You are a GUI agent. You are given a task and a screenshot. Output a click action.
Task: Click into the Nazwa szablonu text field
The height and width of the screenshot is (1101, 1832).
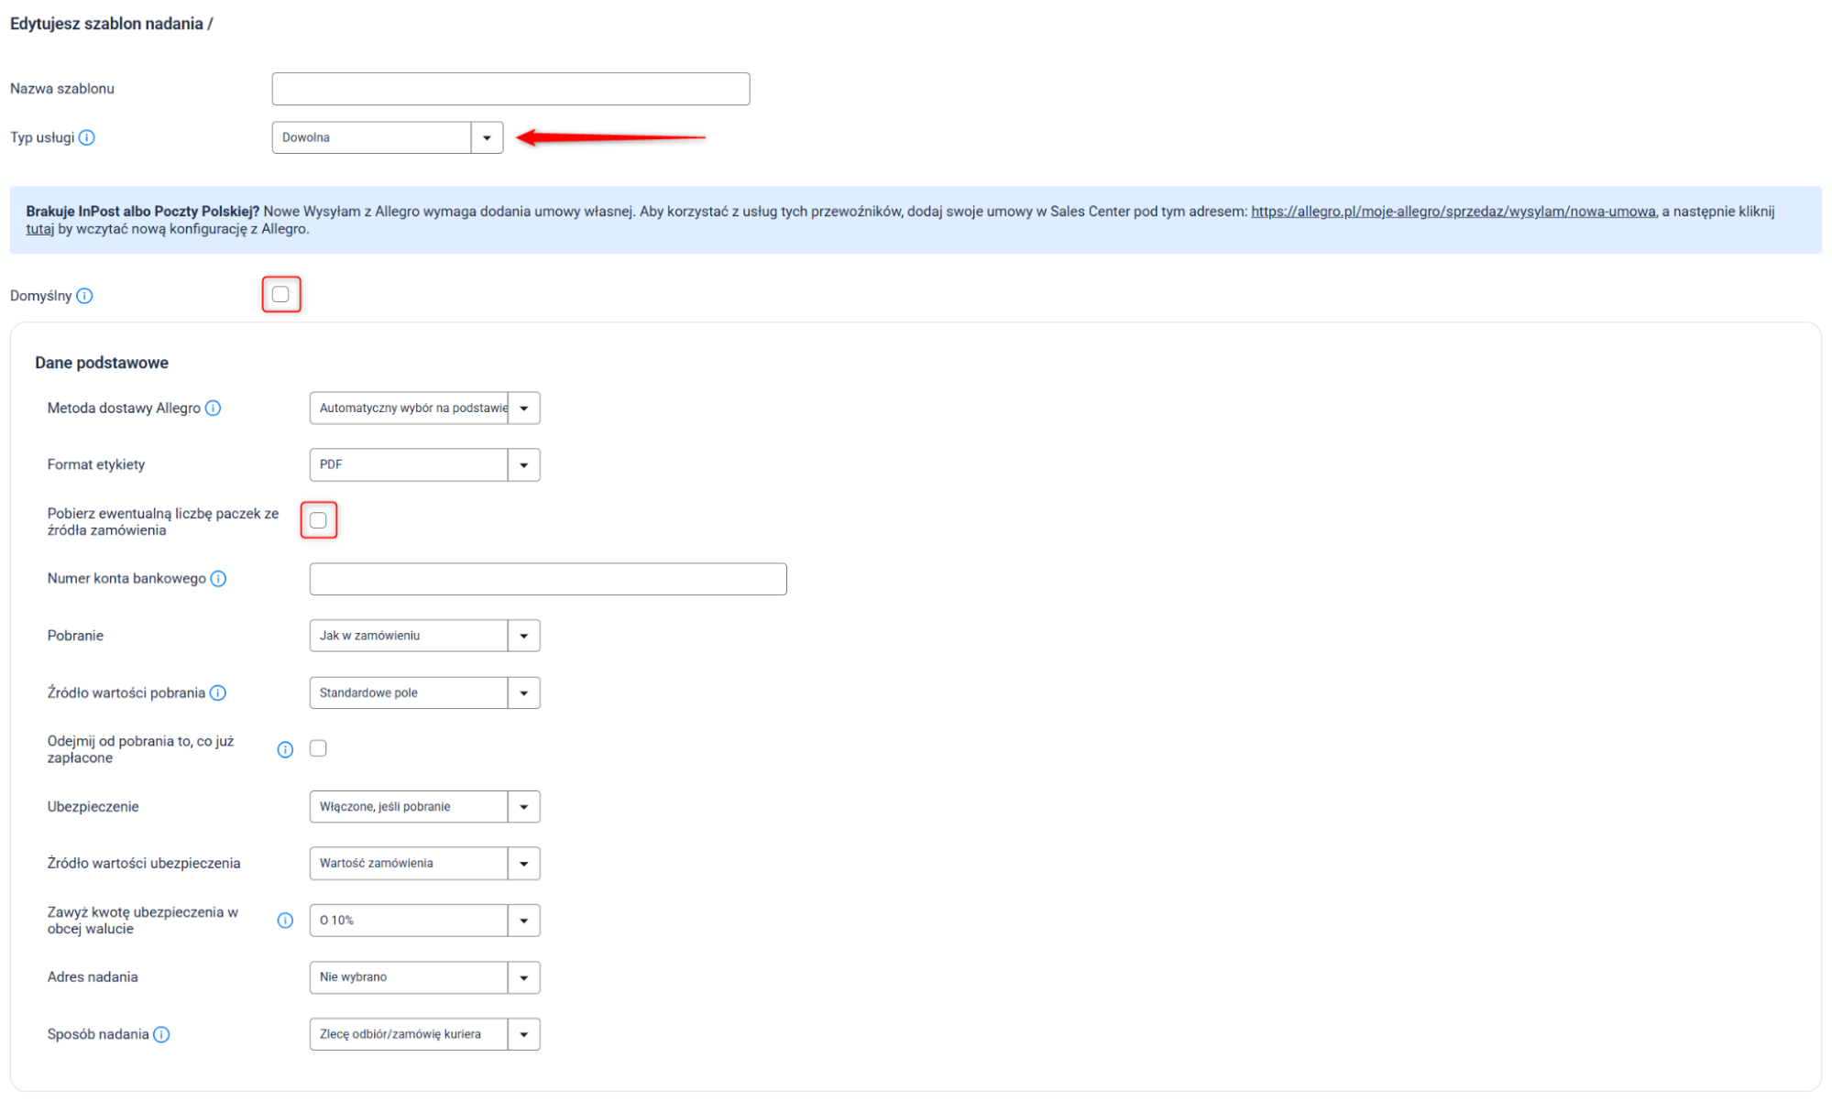pos(510,89)
